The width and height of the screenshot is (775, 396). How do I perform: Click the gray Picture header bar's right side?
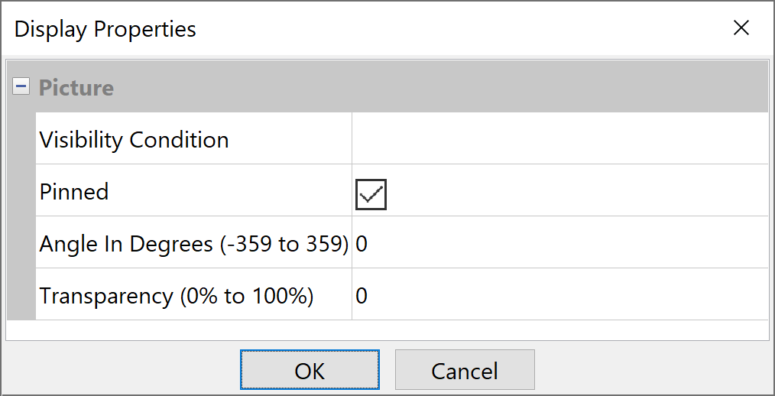611,87
